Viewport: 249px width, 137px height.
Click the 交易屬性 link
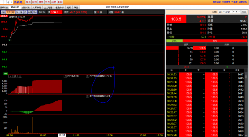226,2
